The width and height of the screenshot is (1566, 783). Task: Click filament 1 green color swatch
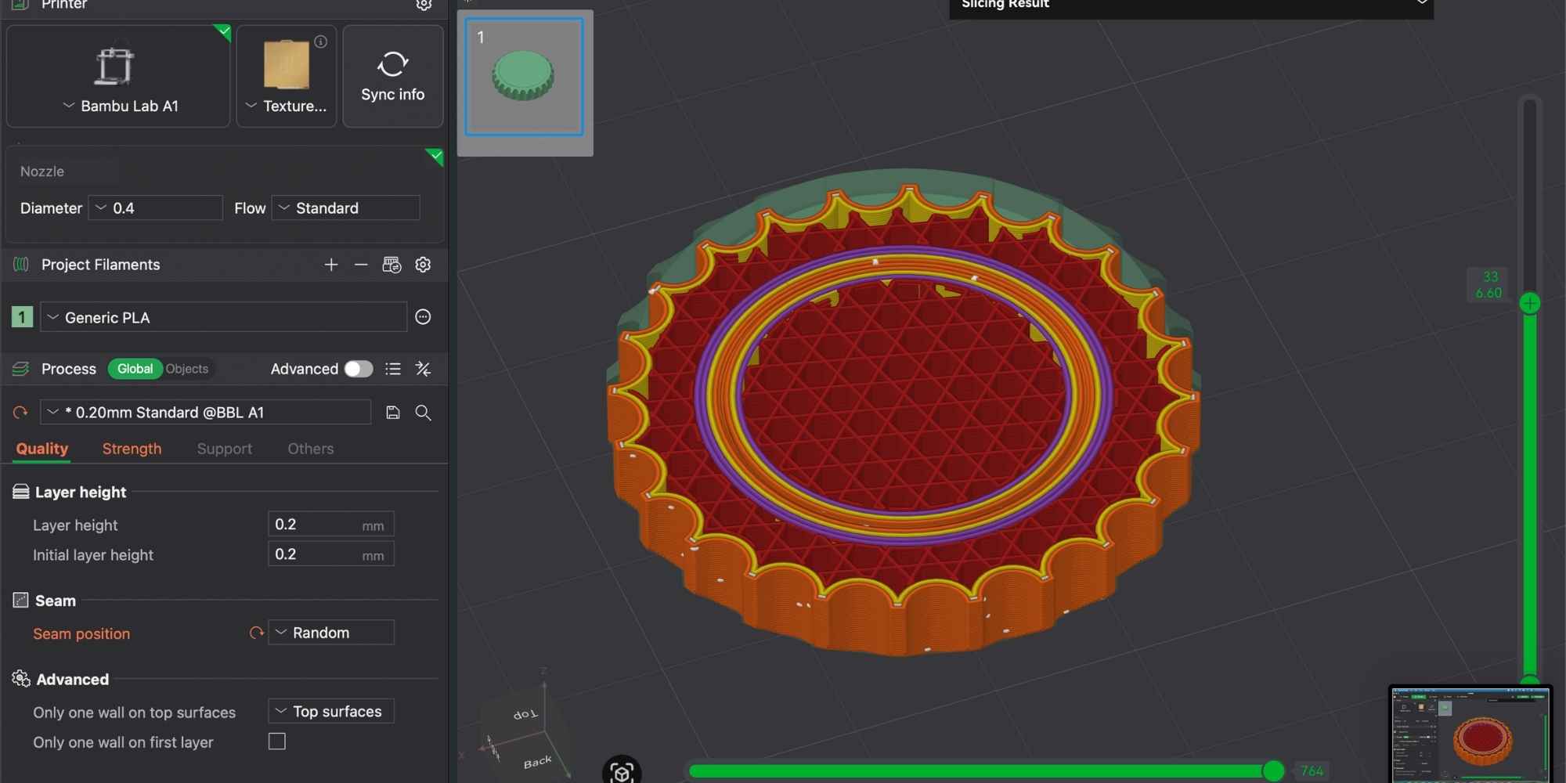[22, 317]
